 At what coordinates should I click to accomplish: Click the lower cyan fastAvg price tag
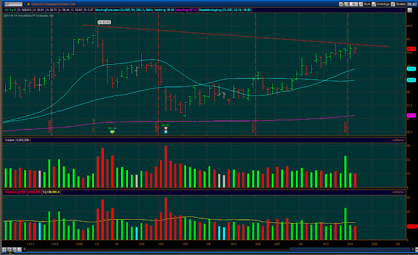coord(411,80)
